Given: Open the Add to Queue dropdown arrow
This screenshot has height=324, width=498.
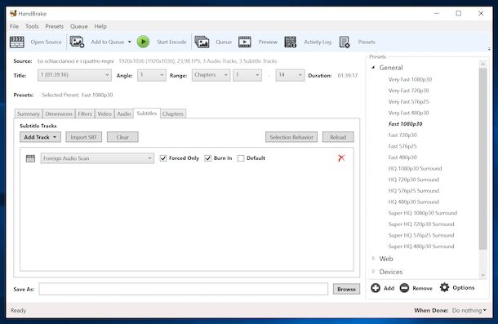Looking at the screenshot, I should 130,42.
